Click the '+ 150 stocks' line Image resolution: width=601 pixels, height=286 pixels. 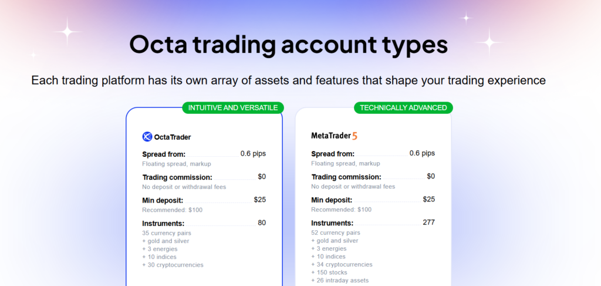(x=329, y=272)
